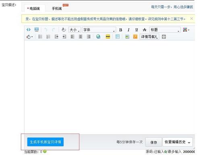Open the background fill bucket picker
Screen dimensions: 201x155
[x=29, y=37]
